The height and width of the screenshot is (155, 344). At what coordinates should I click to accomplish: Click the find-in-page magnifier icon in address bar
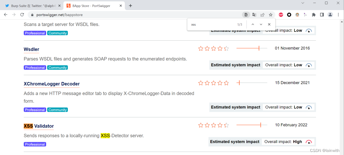coord(246,15)
